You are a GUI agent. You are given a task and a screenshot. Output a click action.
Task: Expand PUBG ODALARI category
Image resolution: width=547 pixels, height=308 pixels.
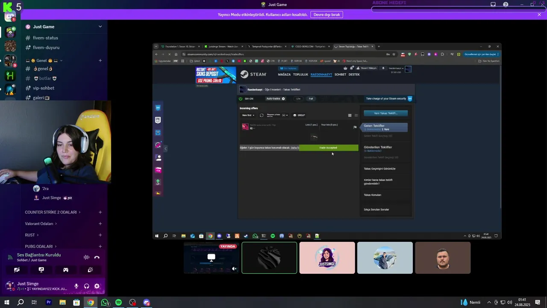[x=41, y=246]
